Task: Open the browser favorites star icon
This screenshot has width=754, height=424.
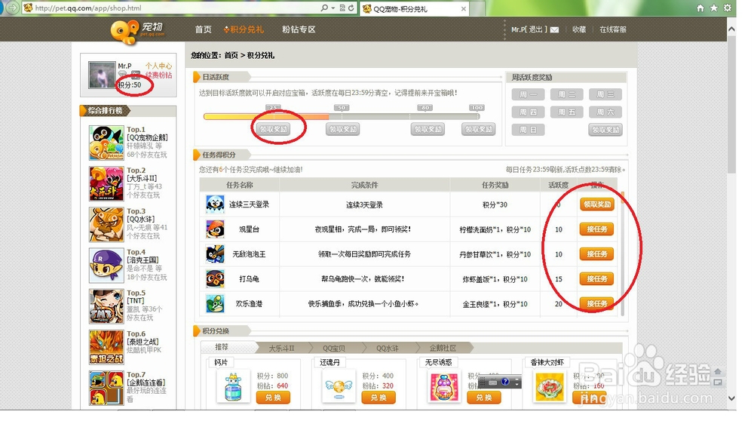Action: [714, 8]
